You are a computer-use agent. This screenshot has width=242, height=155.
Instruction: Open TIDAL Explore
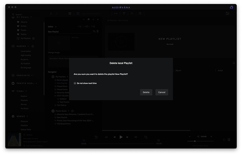coord(24,96)
